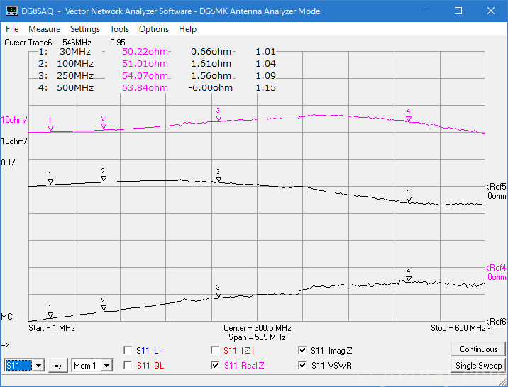Run a Single Sweep
The height and width of the screenshot is (387, 508).
click(478, 366)
